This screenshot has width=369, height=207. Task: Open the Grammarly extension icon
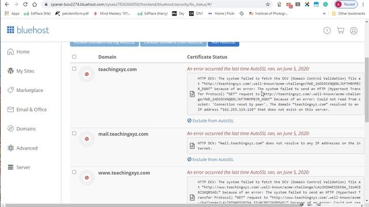(325, 5)
